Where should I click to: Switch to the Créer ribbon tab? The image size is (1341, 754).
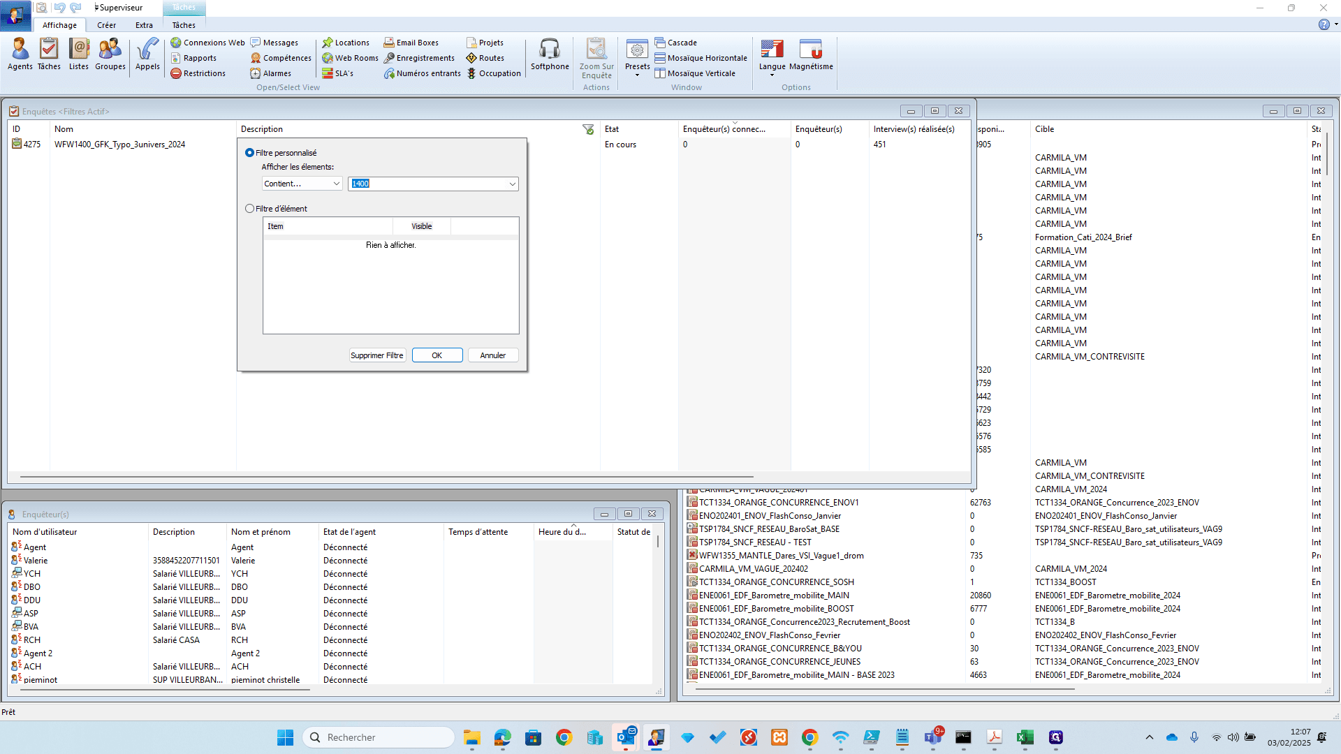coord(107,25)
